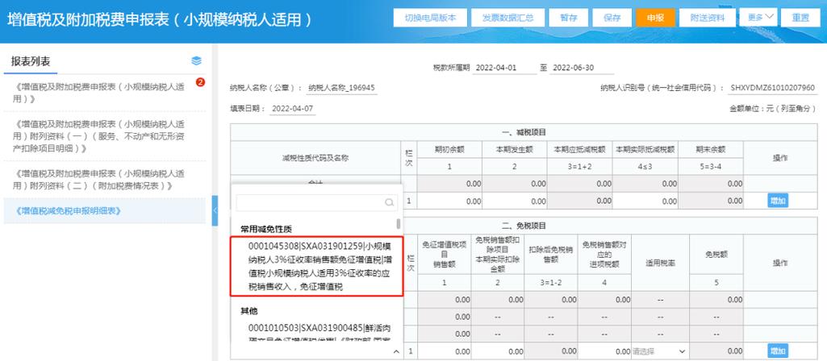Click the 报表列表 heading tab

coord(31,61)
